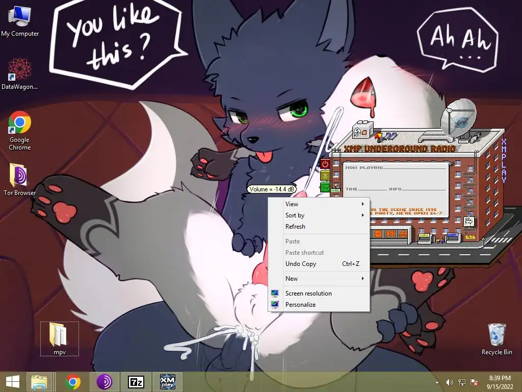The width and height of the screenshot is (522, 392).
Task: Open 7-Zip from the taskbar
Action: point(136,382)
